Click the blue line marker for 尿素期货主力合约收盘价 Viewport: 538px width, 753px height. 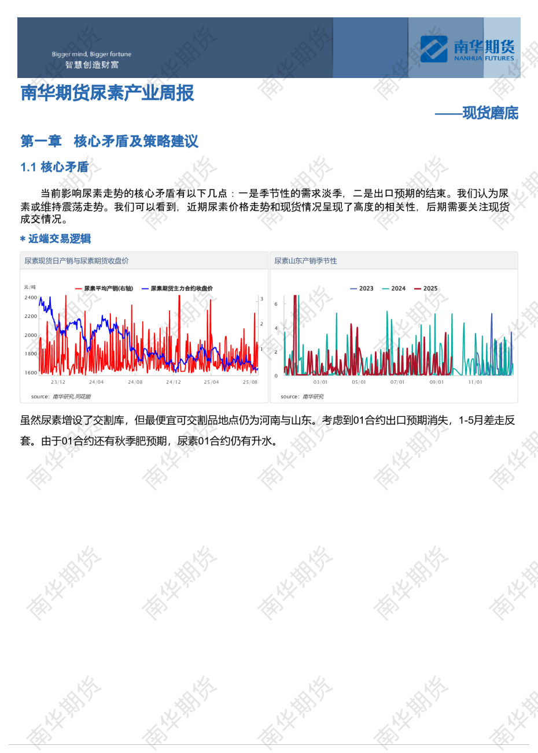pos(145,288)
